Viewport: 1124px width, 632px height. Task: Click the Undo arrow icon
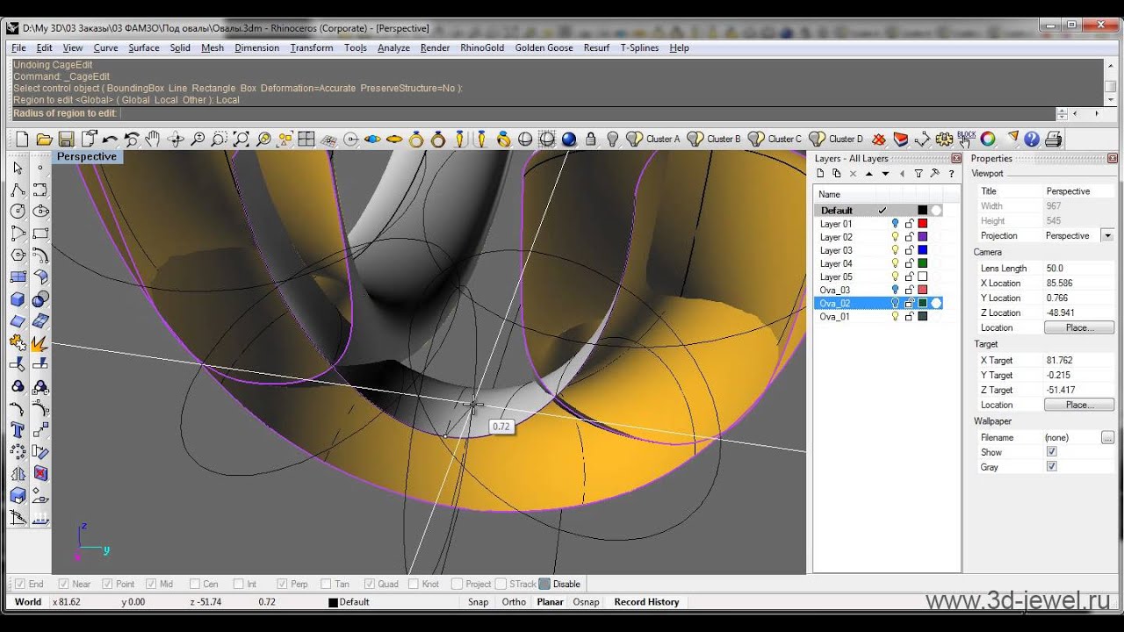pyautogui.click(x=110, y=139)
